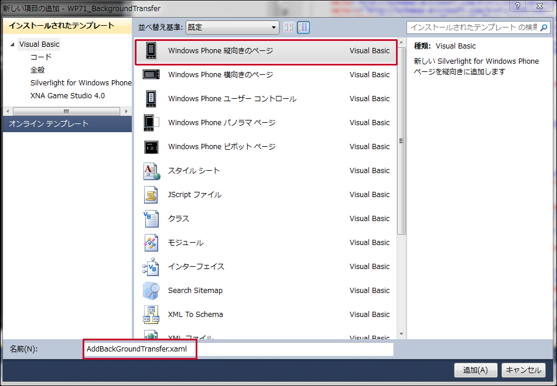Viewport: 557px width, 386px height.
Task: Select the Search Sitemap template icon
Action: (151, 291)
